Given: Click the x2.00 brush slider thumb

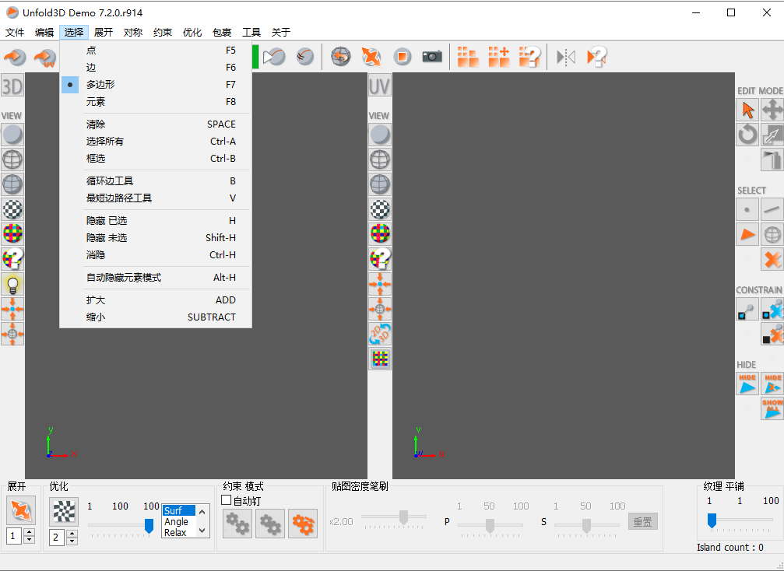Looking at the screenshot, I should (403, 517).
